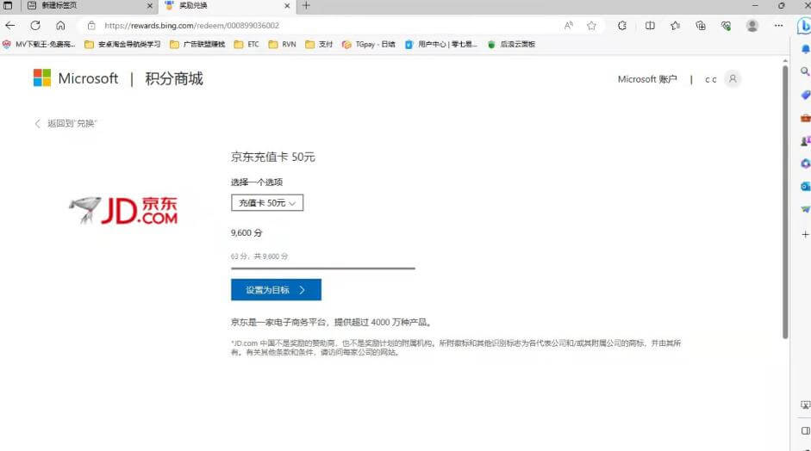
Task: Open the browser profile avatar
Action: 752,25
